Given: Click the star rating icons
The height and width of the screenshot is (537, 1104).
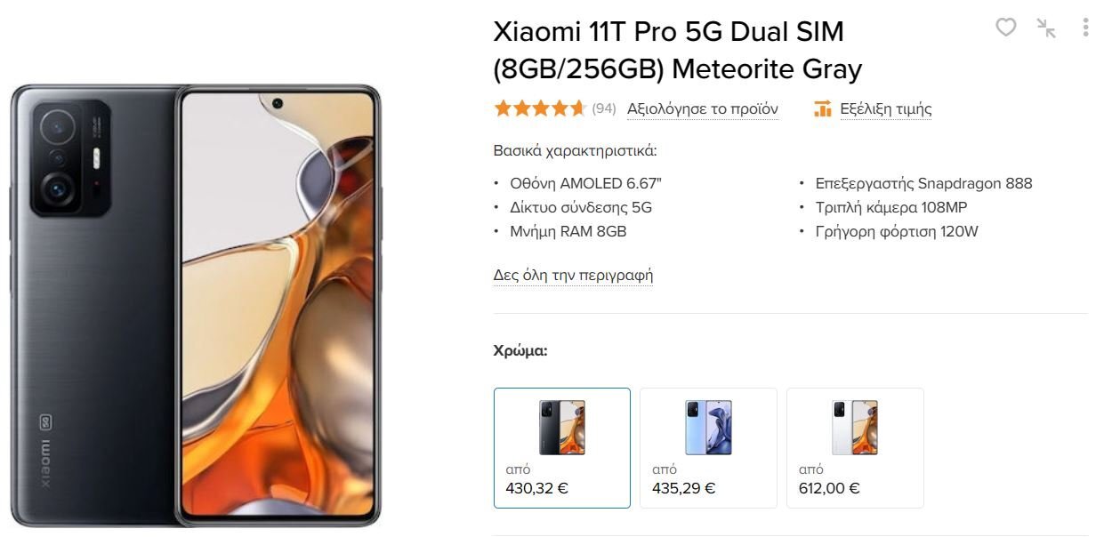Looking at the screenshot, I should coord(540,108).
